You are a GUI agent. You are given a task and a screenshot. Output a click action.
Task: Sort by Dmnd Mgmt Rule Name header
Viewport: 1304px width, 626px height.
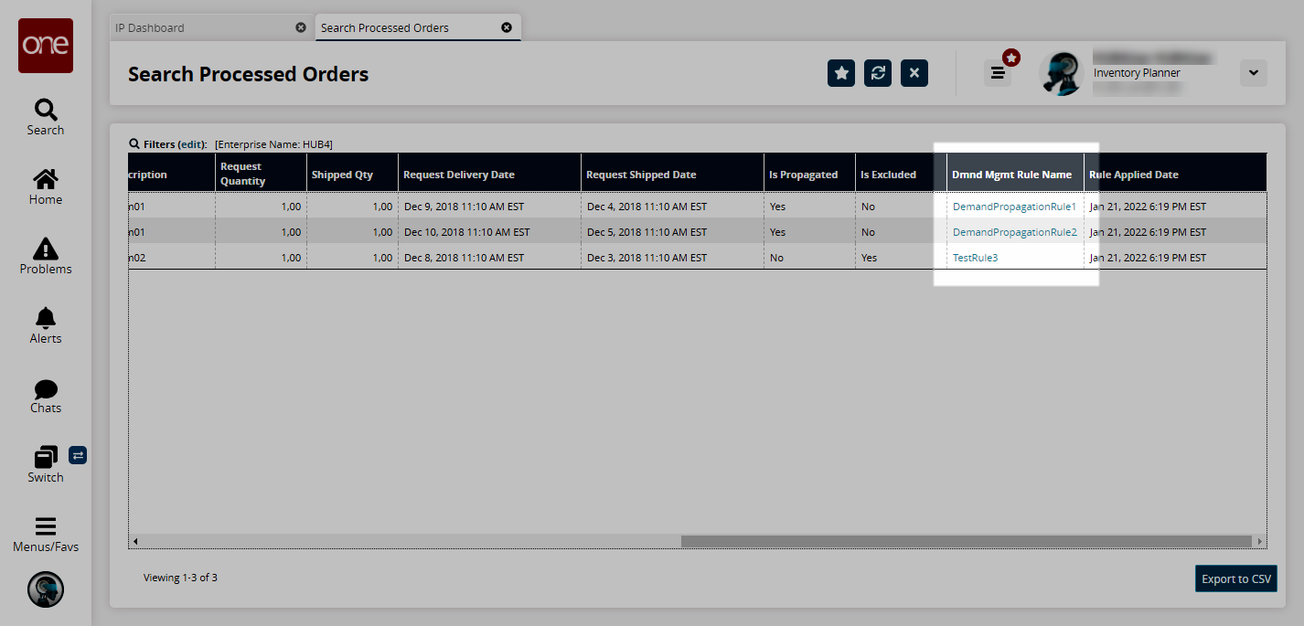coord(1015,174)
